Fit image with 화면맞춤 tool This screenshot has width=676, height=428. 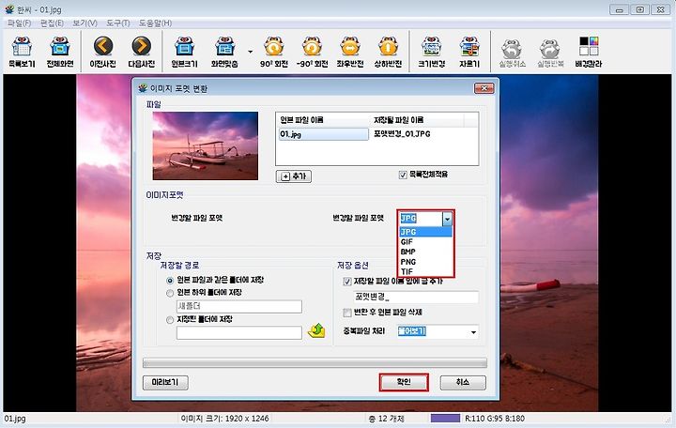(224, 52)
